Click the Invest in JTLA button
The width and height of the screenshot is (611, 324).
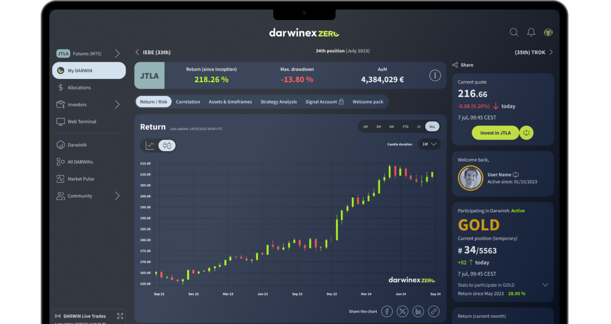click(495, 133)
